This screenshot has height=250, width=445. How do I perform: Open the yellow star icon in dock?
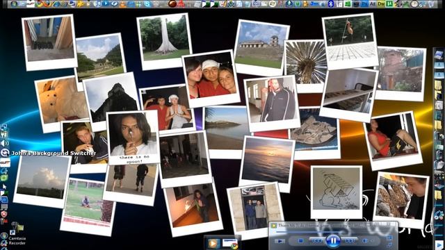[81, 4]
